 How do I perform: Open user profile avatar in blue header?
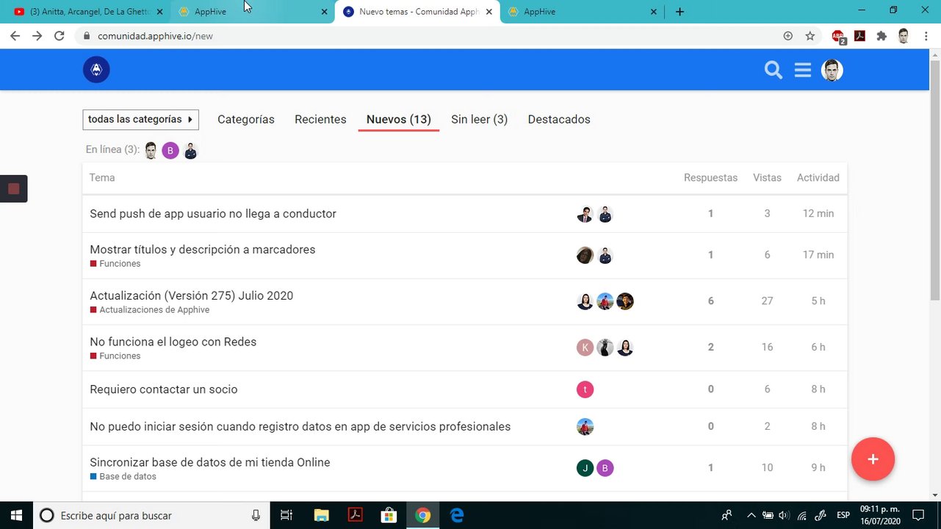point(832,70)
